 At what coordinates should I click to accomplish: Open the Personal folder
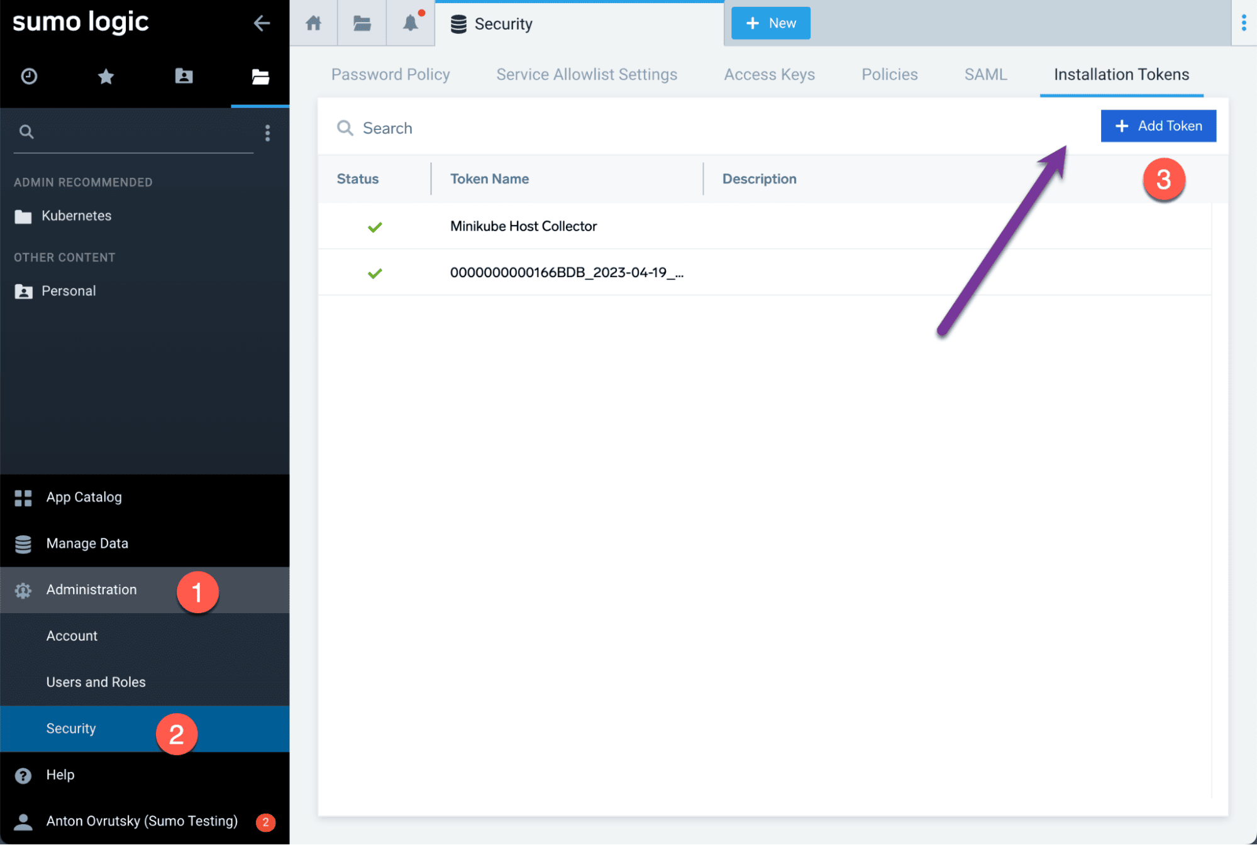[68, 292]
